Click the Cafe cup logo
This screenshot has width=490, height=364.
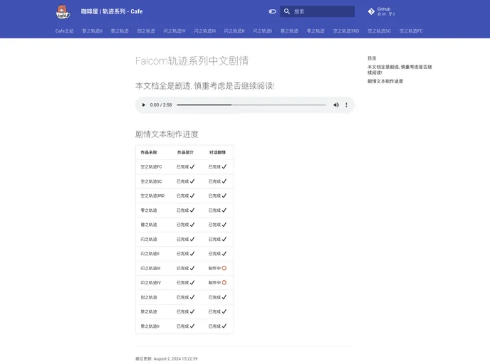pos(63,12)
